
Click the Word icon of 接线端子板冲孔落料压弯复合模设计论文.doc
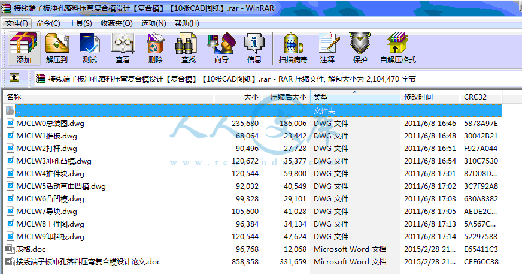(10, 261)
